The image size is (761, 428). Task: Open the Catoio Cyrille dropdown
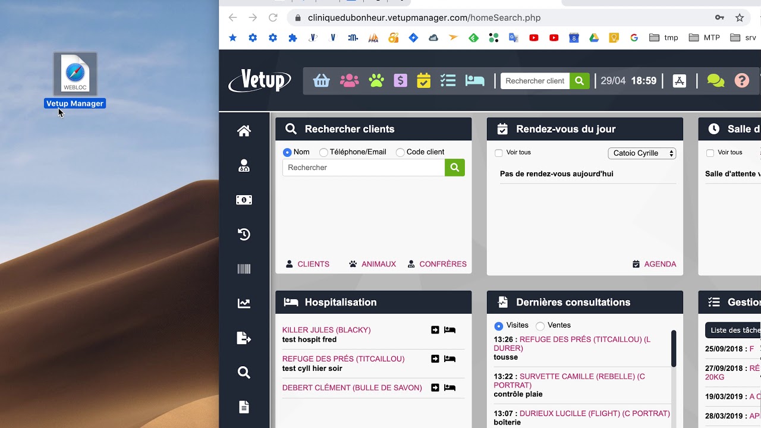point(641,153)
